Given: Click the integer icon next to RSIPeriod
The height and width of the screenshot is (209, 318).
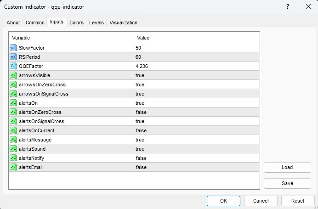Looking at the screenshot, I should tap(13, 57).
